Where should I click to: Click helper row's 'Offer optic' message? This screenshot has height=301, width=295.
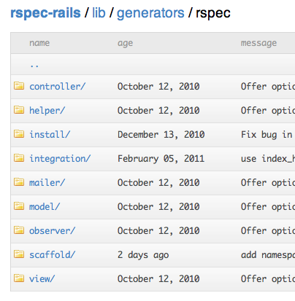(268, 111)
